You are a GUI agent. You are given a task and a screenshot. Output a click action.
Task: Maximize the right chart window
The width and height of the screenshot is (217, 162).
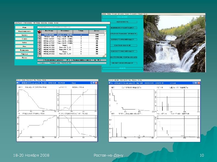(196, 83)
